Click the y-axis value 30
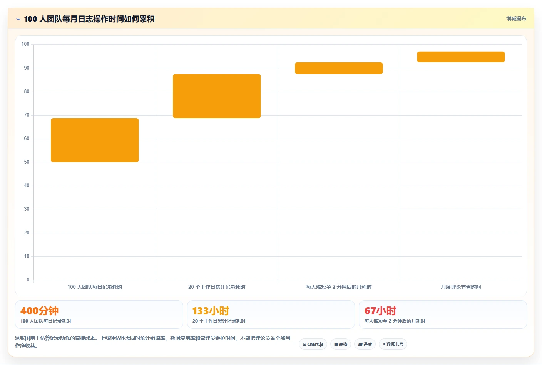542x365 pixels. [27, 209]
